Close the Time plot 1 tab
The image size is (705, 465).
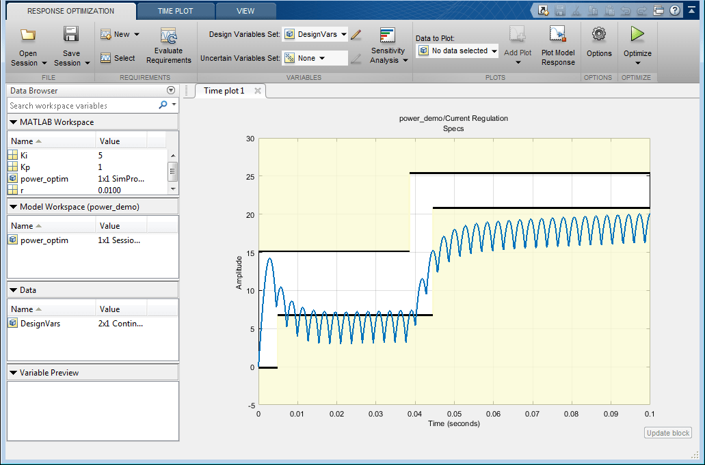[x=258, y=91]
